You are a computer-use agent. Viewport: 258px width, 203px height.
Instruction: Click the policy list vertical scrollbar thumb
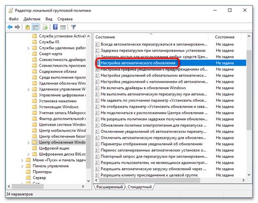tap(249, 90)
